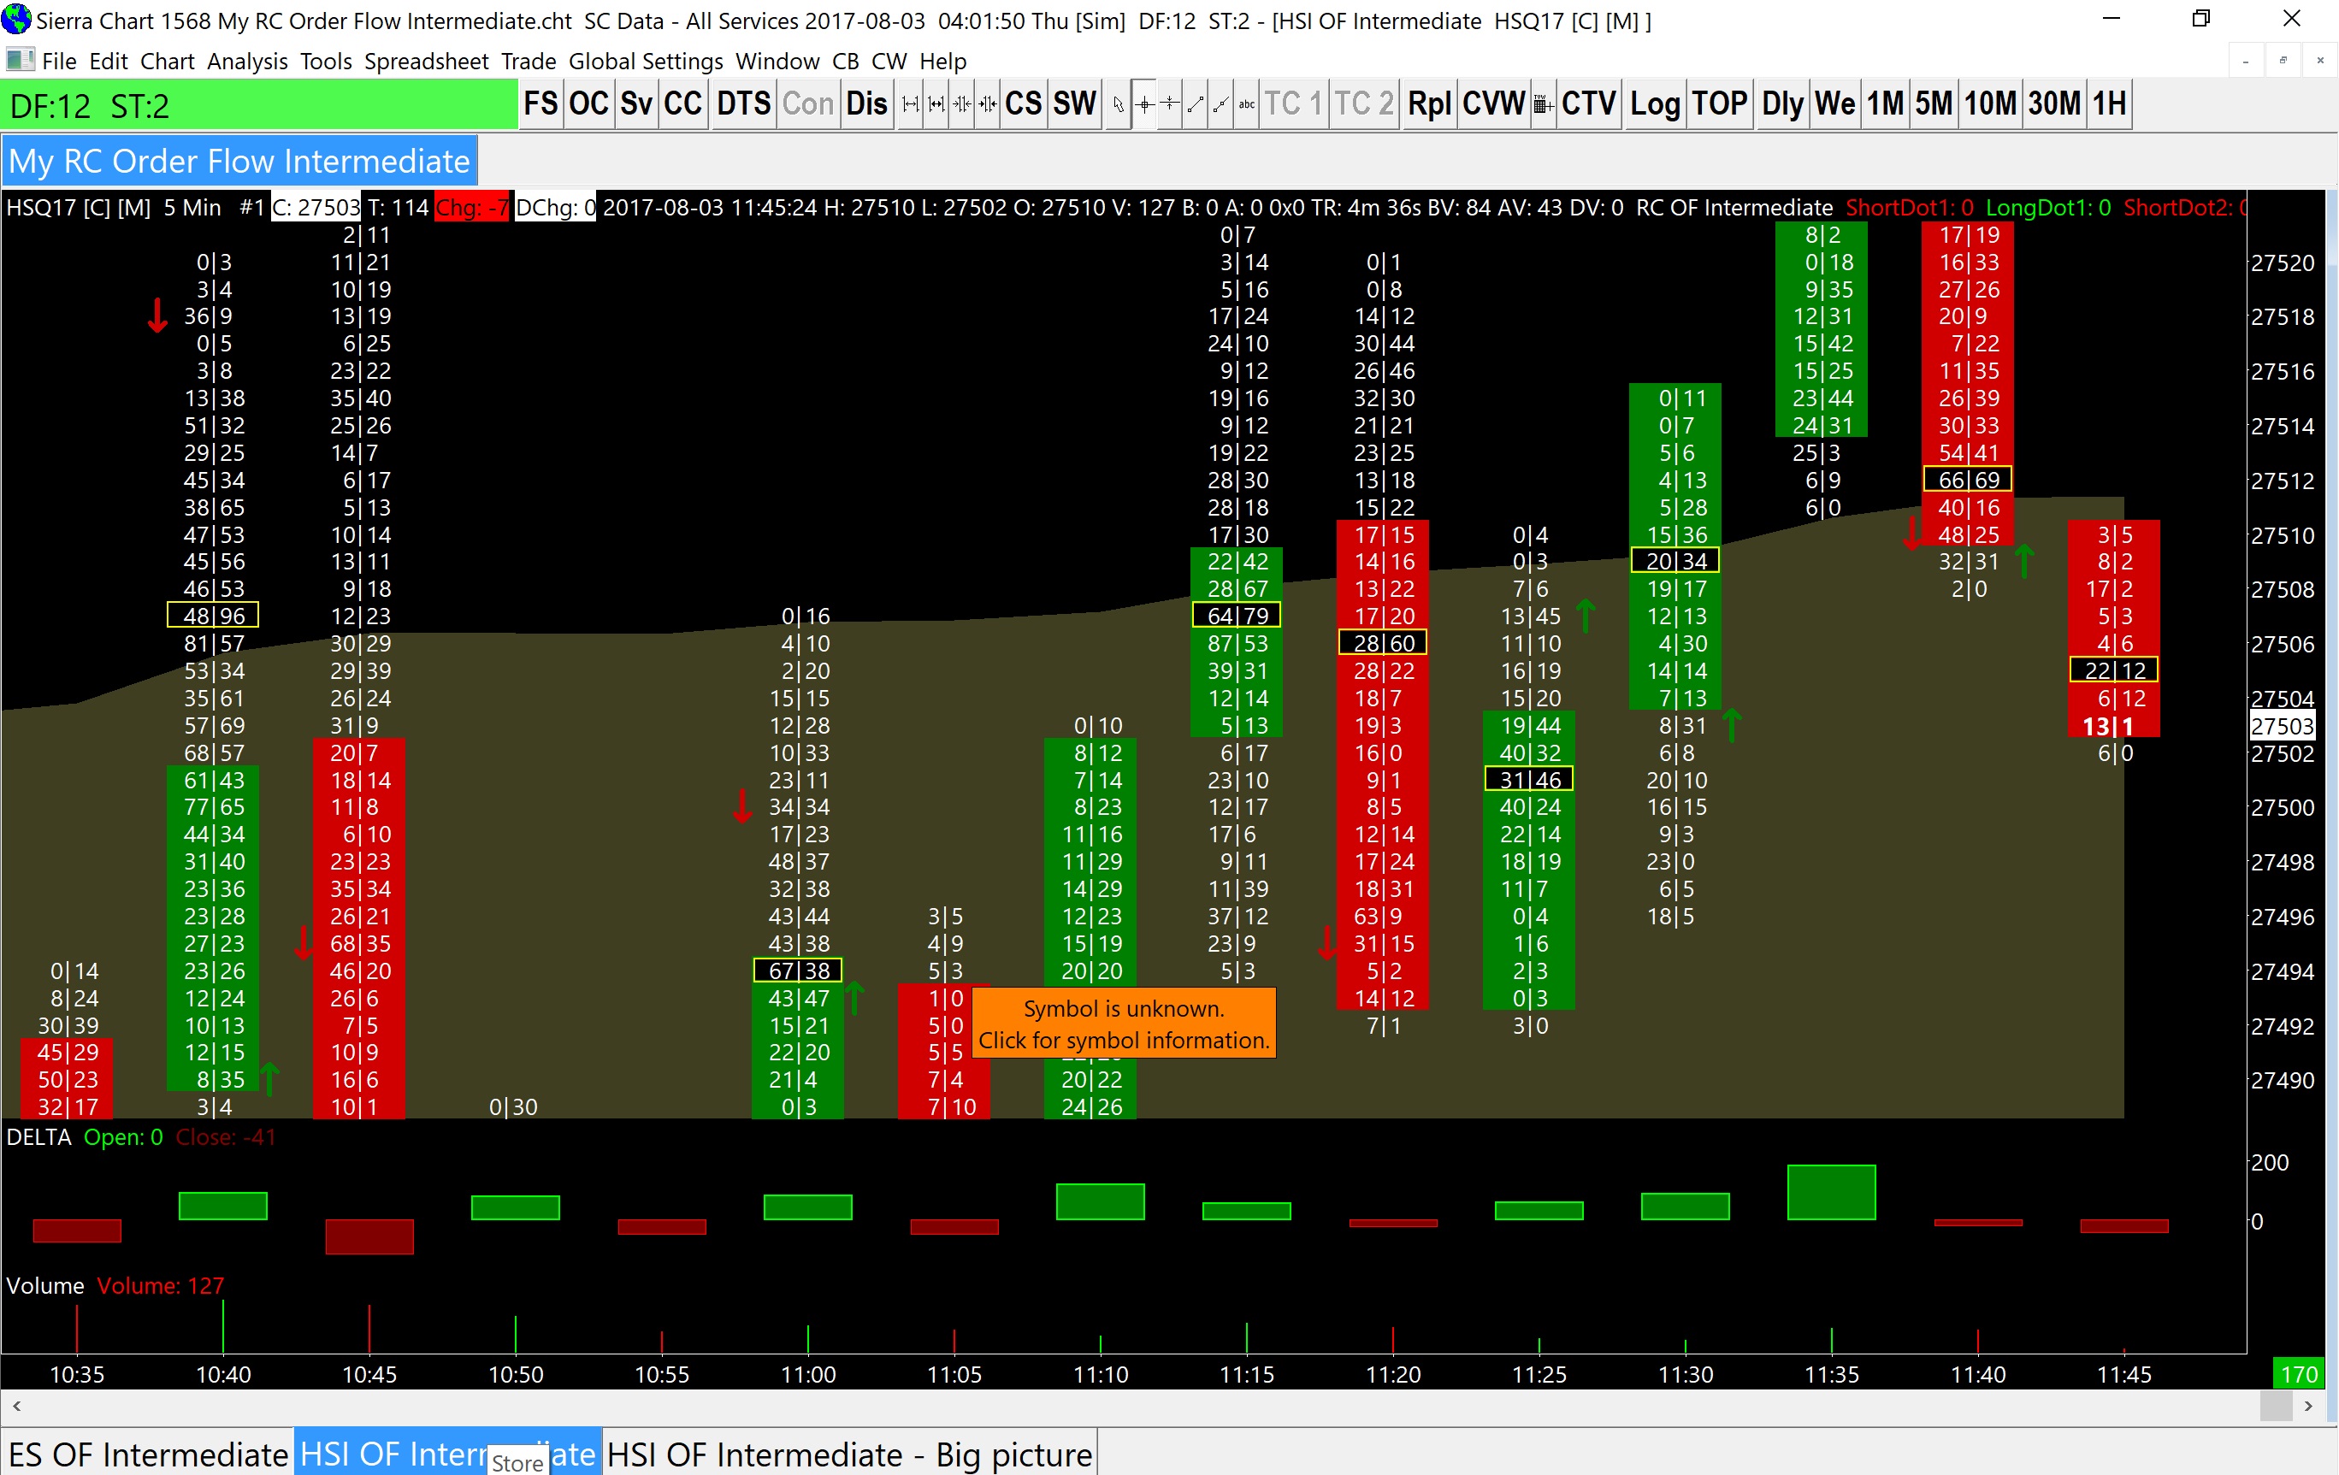Set the 30M timeframe button
This screenshot has height=1475, width=2339.
click(x=2054, y=104)
